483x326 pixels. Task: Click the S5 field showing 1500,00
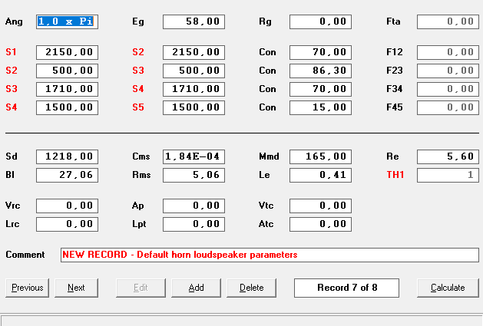pyautogui.click(x=194, y=107)
